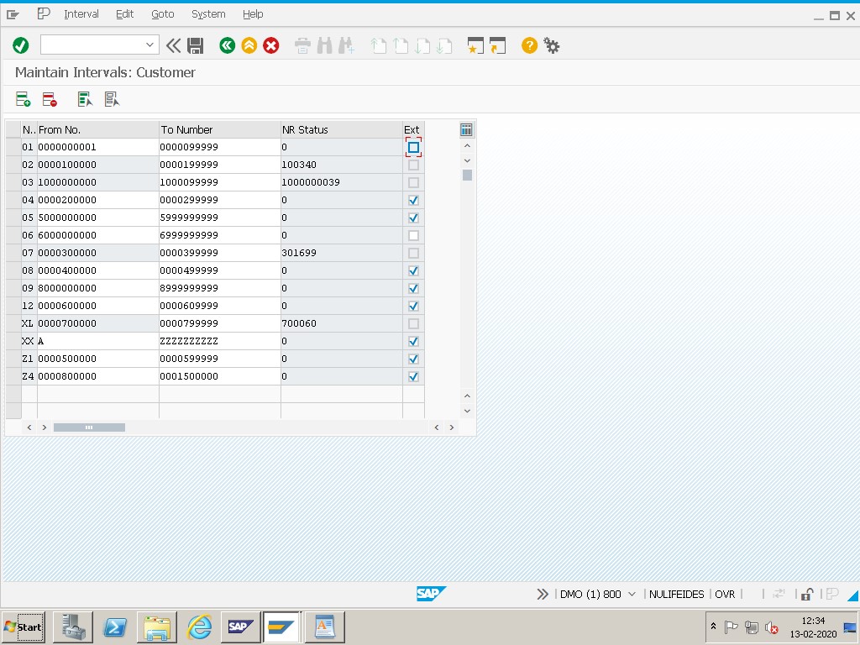Click the Save diskette icon
This screenshot has height=645, width=860.
click(x=195, y=45)
